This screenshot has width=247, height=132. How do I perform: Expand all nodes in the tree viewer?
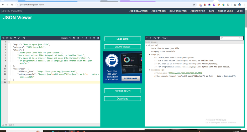click(x=147, y=38)
